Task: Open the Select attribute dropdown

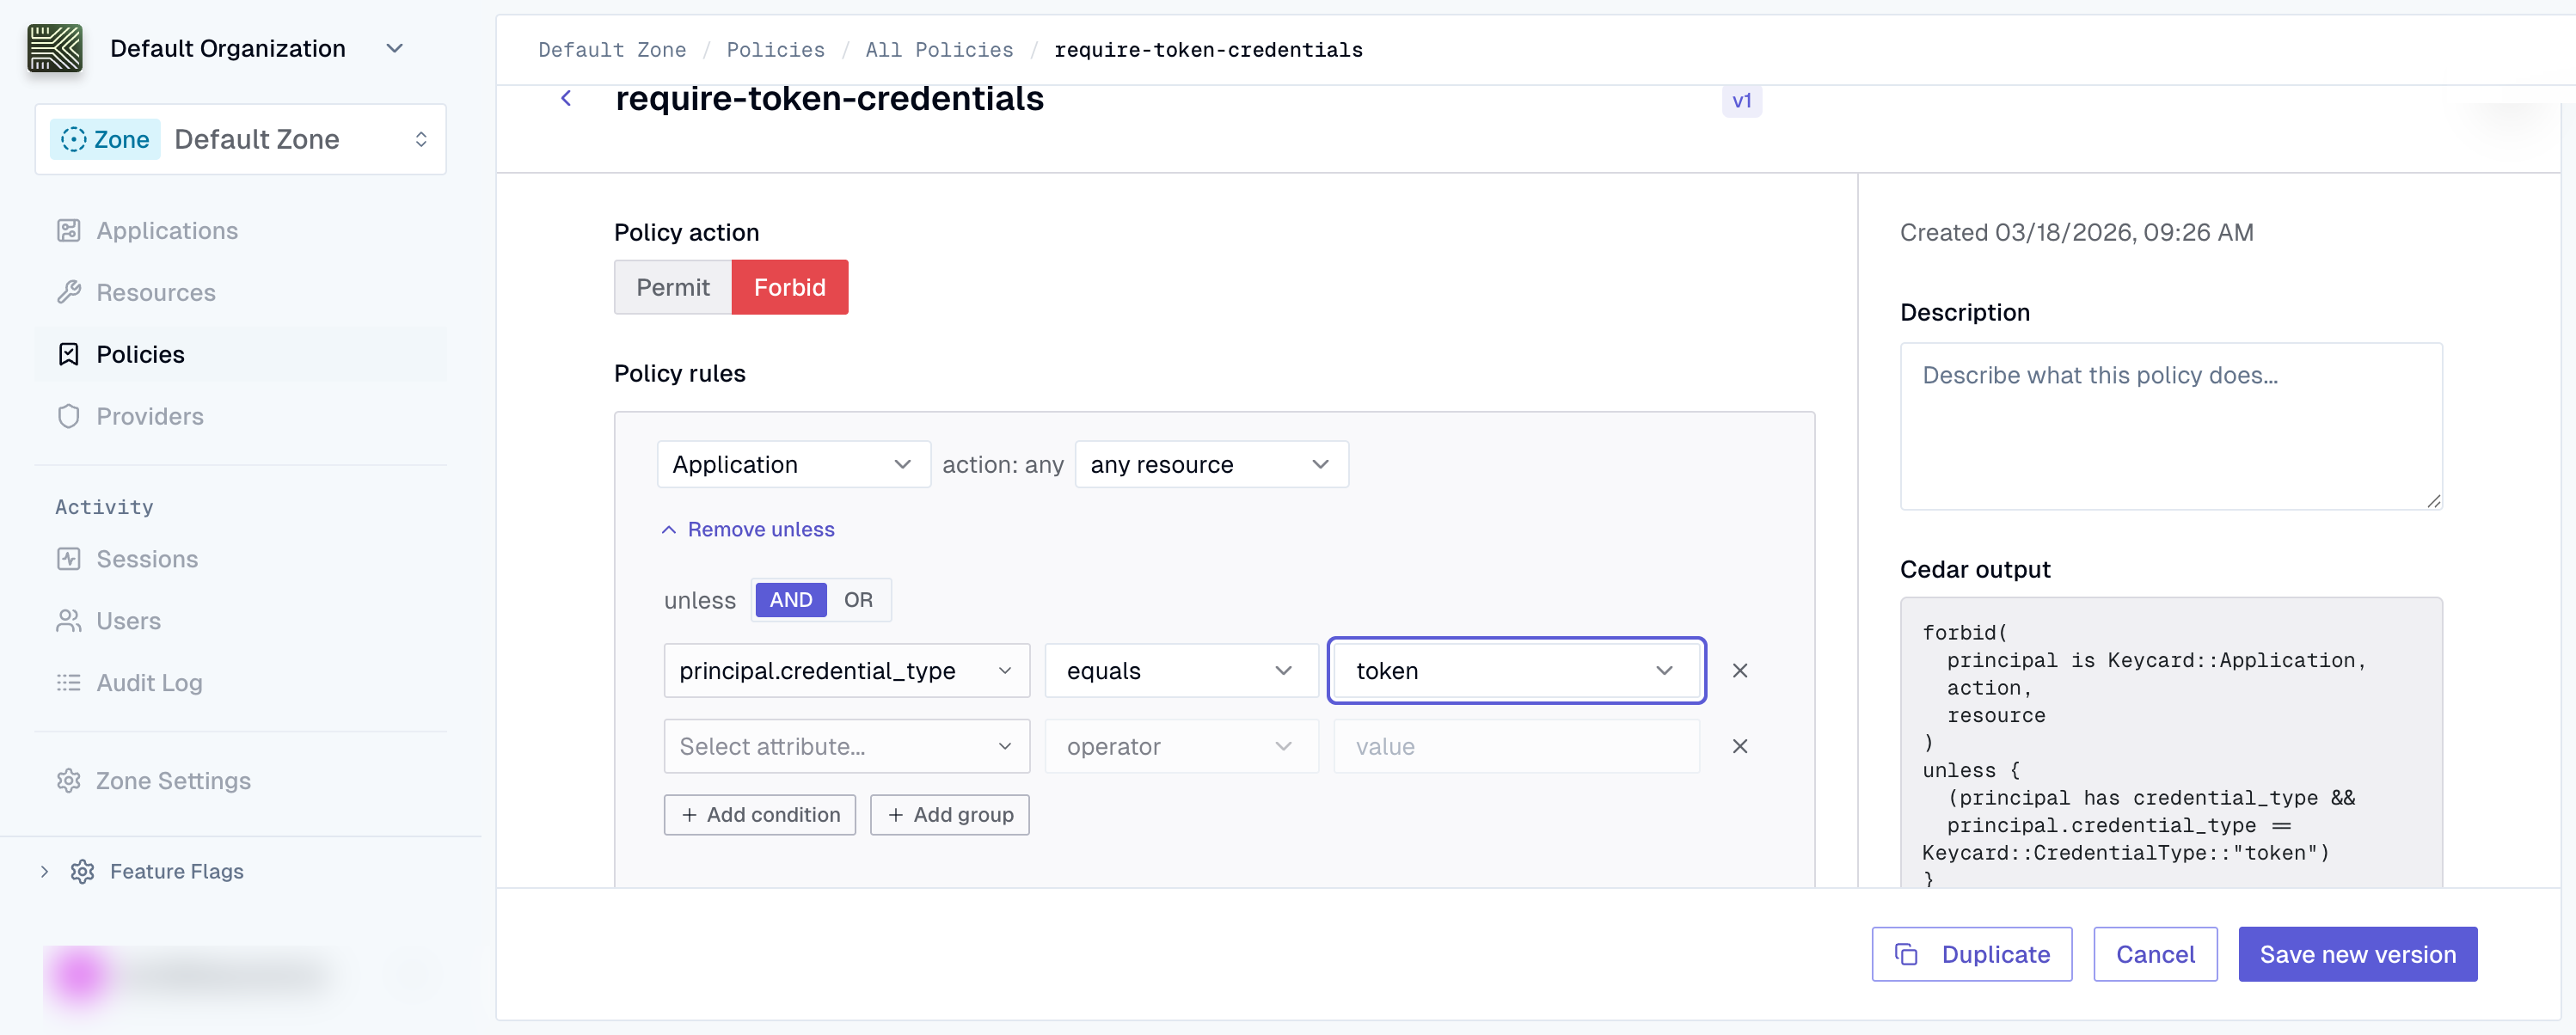Action: (845, 746)
